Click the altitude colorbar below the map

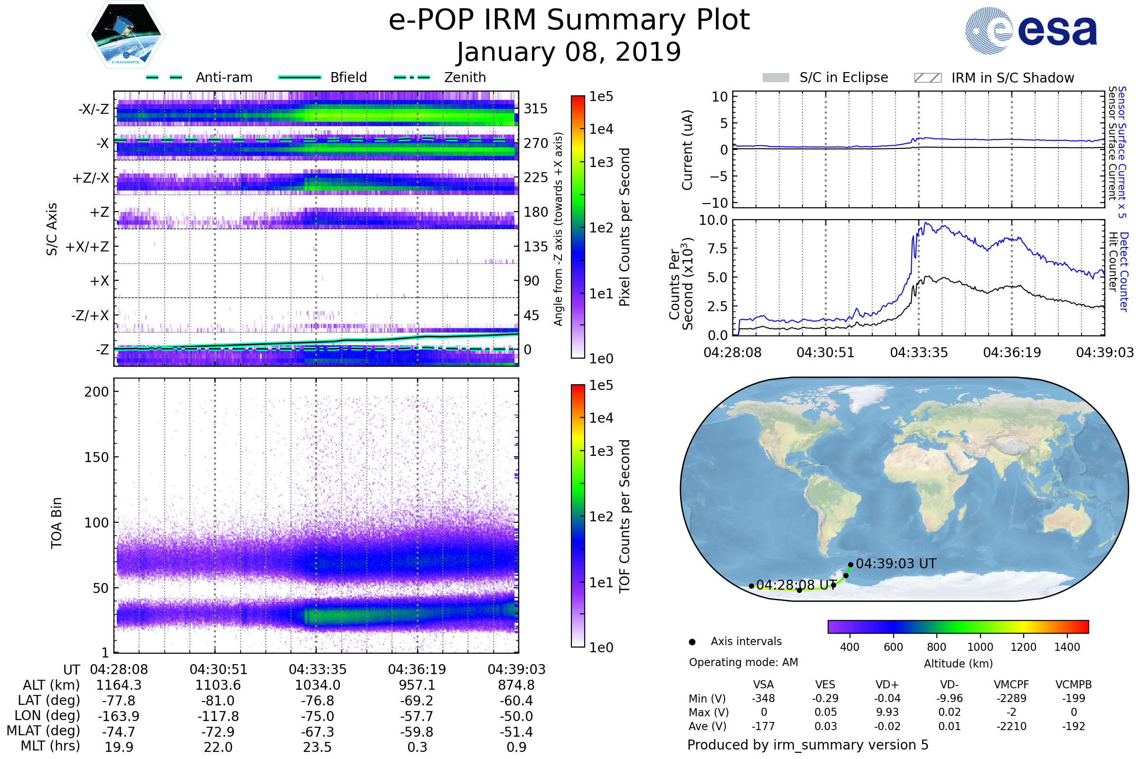pos(958,626)
